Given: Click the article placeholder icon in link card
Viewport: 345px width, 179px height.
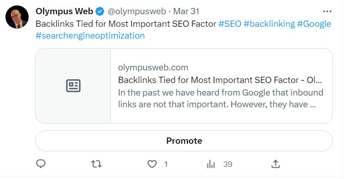Looking at the screenshot, I should [73, 86].
